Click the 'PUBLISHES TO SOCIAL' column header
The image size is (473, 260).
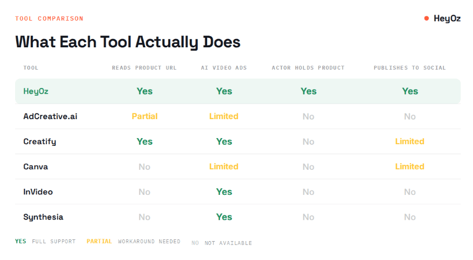410,67
